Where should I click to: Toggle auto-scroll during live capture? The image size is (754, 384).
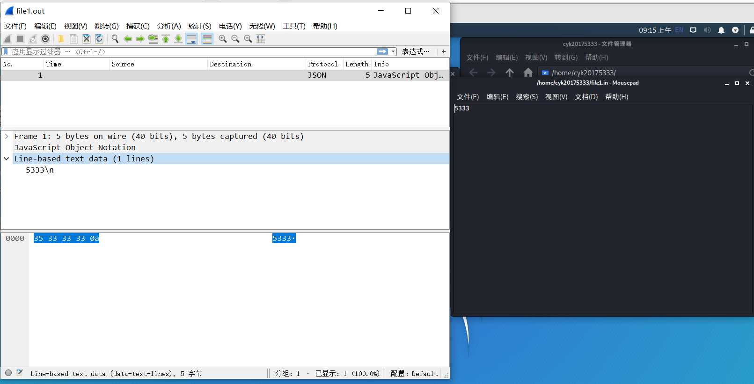(x=191, y=39)
